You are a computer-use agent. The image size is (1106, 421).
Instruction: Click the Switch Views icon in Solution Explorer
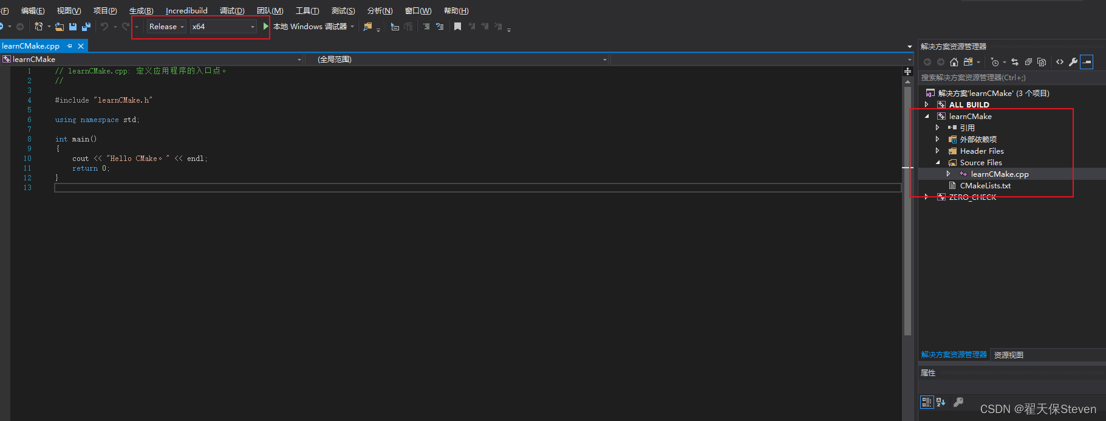pos(968,62)
